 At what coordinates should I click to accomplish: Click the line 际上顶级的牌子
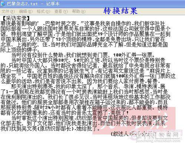20,50
